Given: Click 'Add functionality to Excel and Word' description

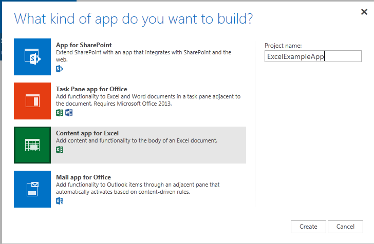Looking at the screenshot, I should 148,100.
